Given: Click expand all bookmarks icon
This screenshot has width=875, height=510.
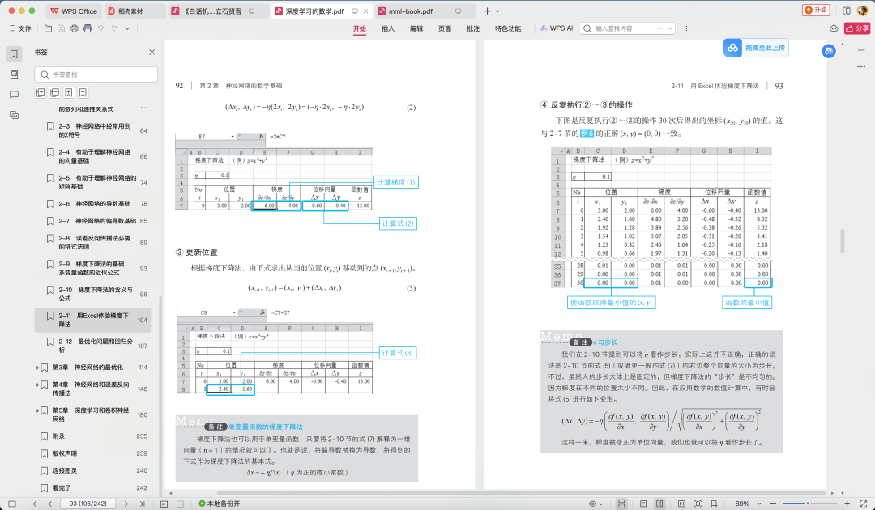Looking at the screenshot, I should [41, 93].
